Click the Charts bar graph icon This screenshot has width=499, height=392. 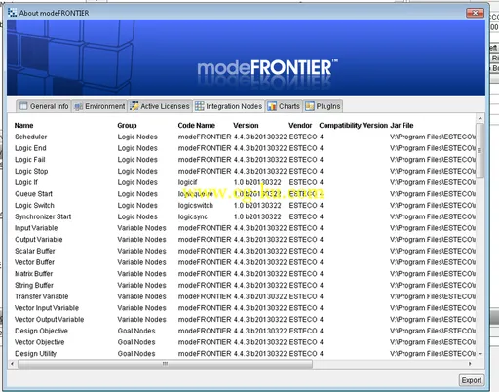pos(272,106)
